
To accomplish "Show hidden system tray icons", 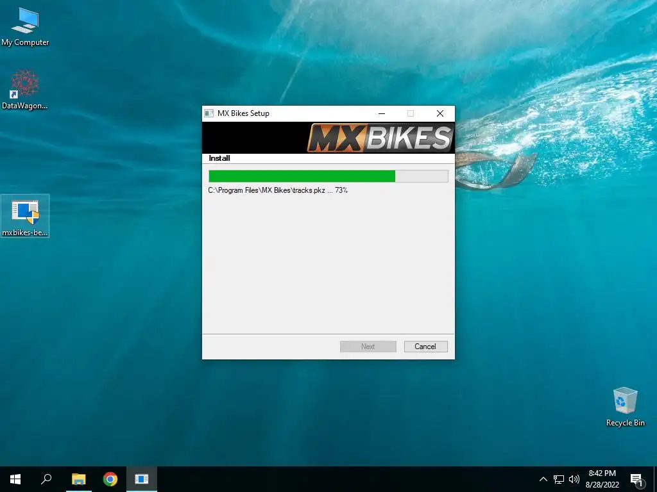I will pos(543,479).
